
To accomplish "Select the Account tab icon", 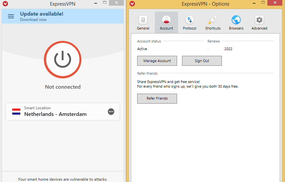I will point(166,20).
